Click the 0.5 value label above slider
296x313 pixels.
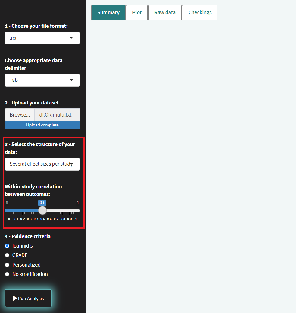[x=42, y=203]
